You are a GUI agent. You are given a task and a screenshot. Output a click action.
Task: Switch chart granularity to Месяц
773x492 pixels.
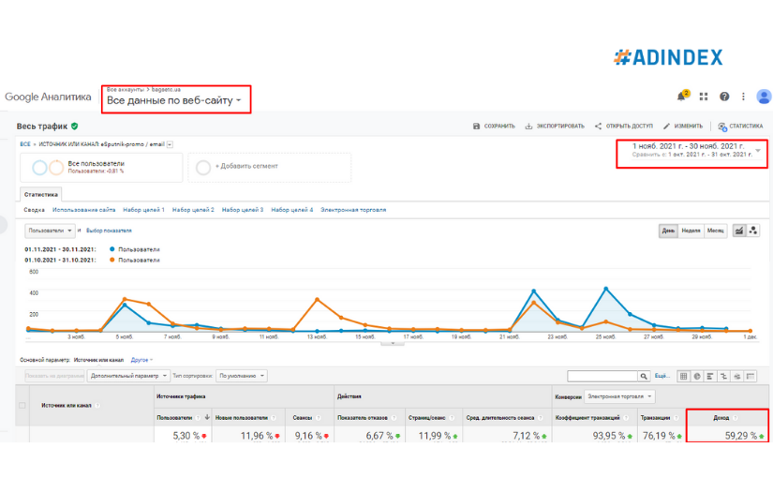pos(715,231)
